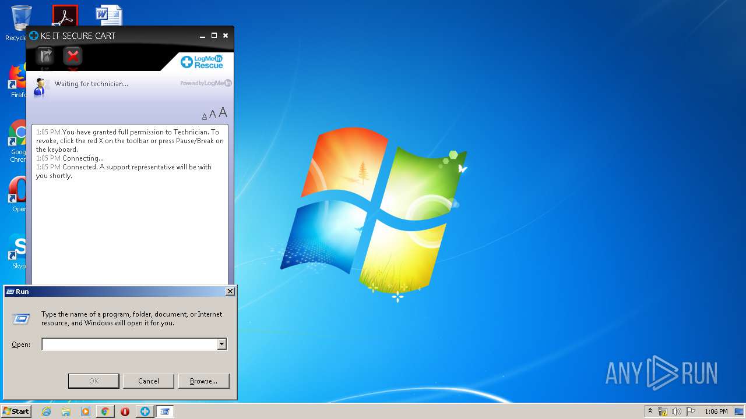Click the 'Connected. A support representative' message
Screen dimensions: 746x419
tap(124, 171)
